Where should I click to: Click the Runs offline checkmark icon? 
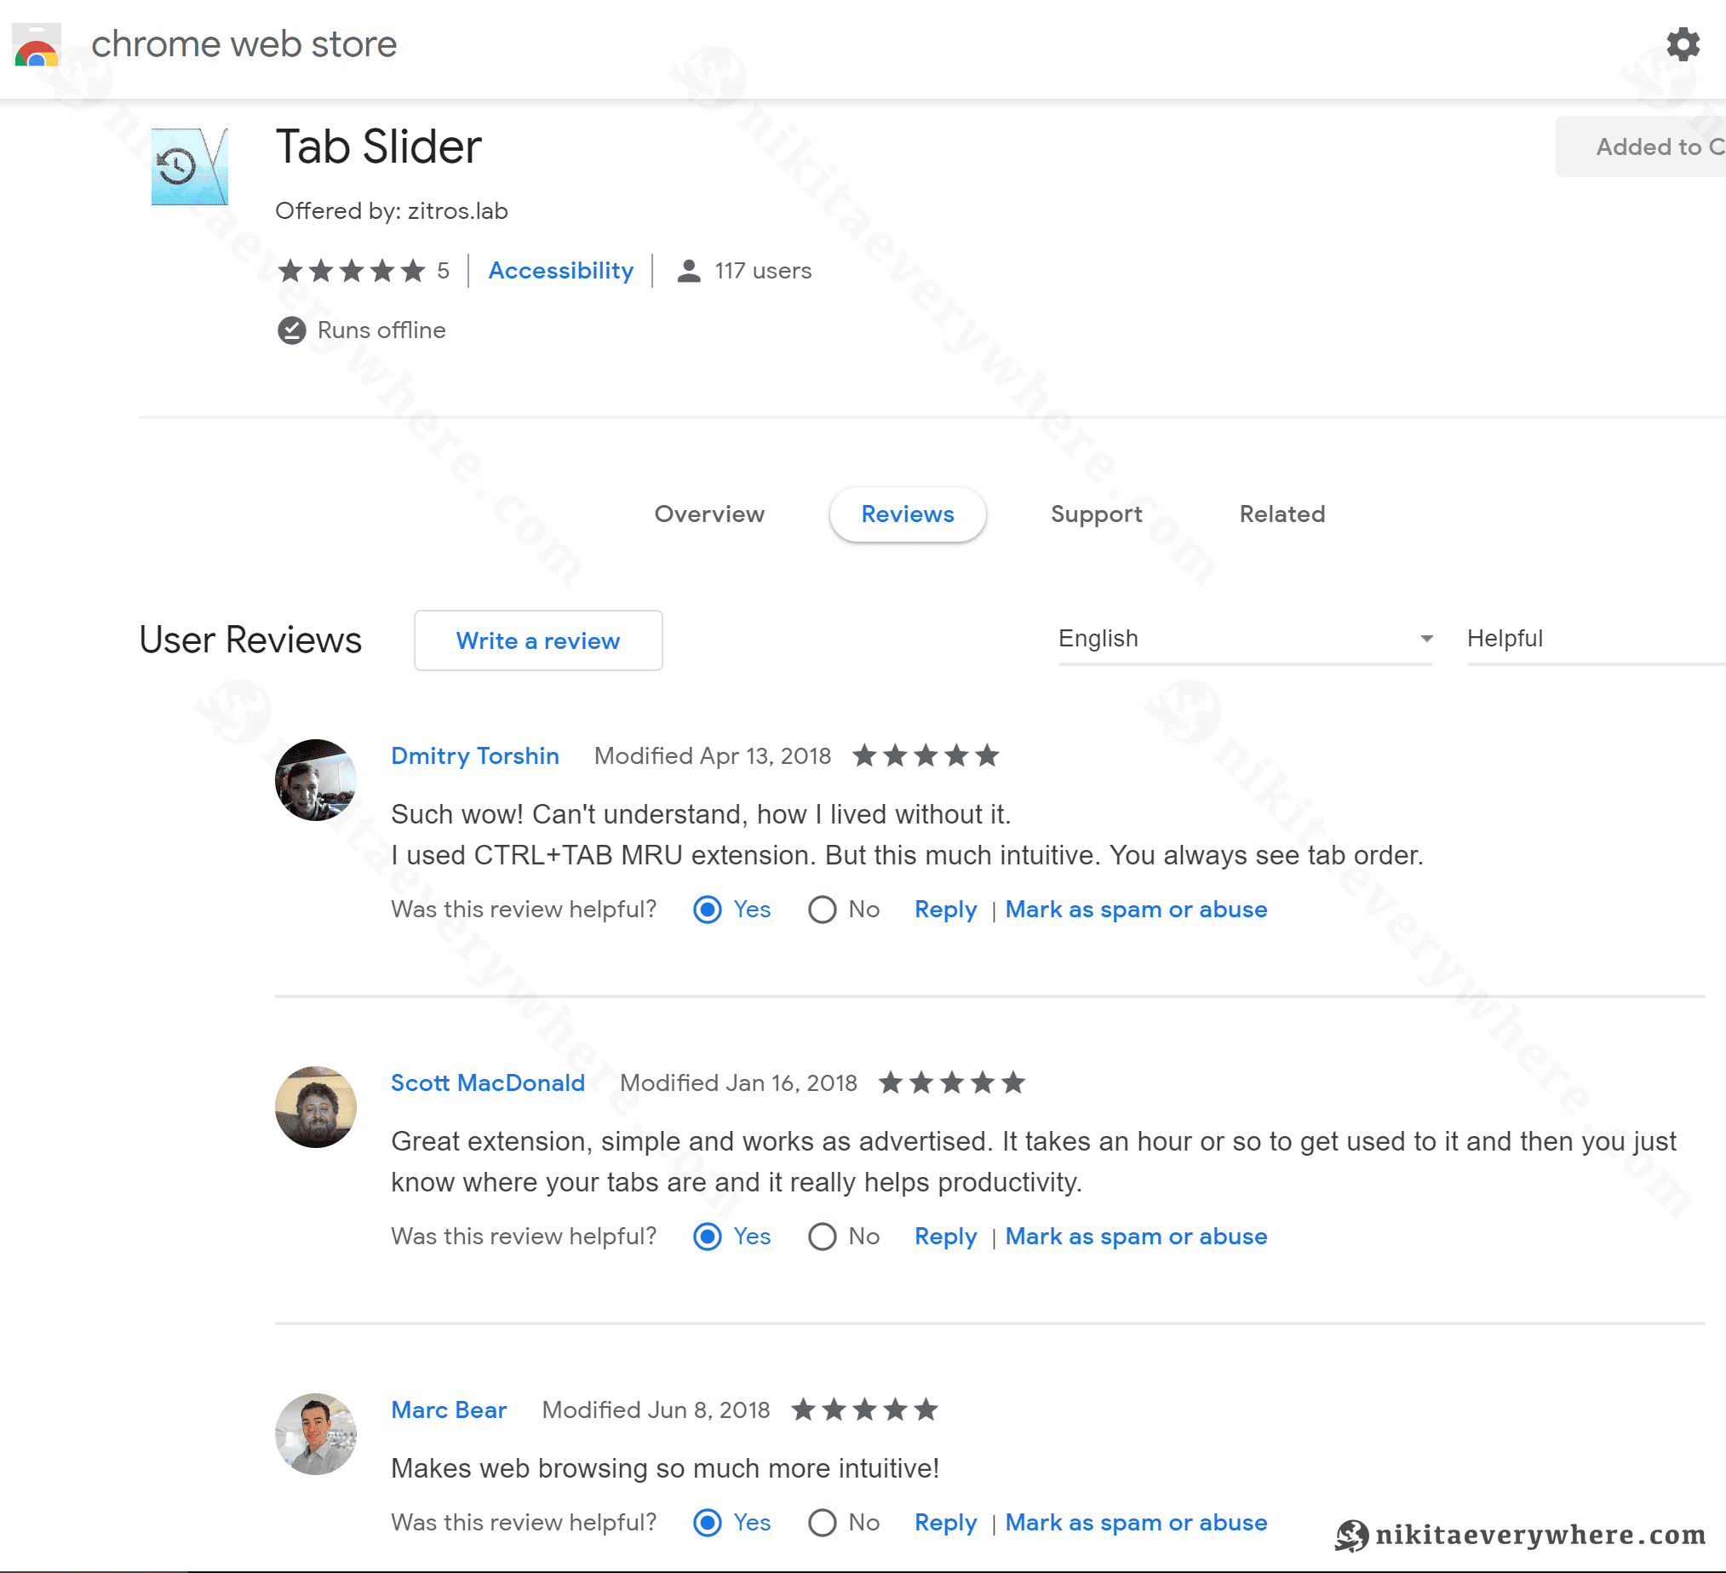291,330
